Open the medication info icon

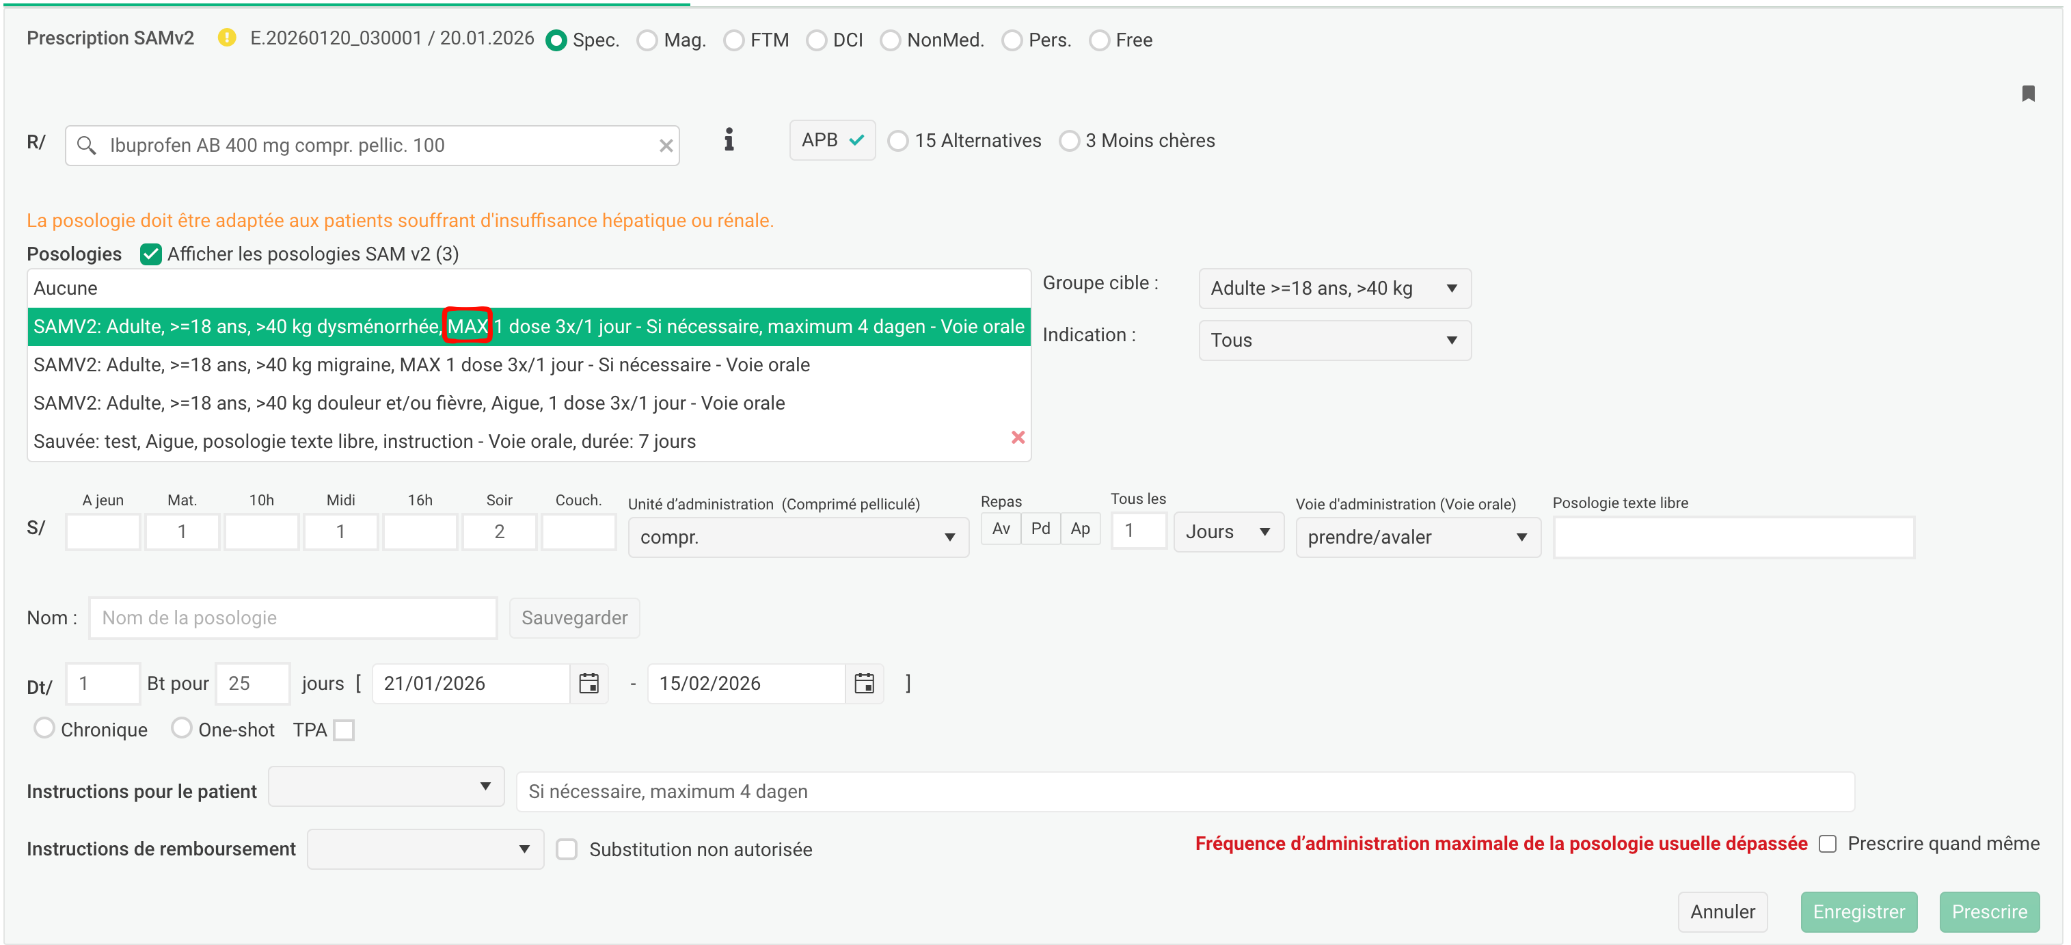pos(729,140)
